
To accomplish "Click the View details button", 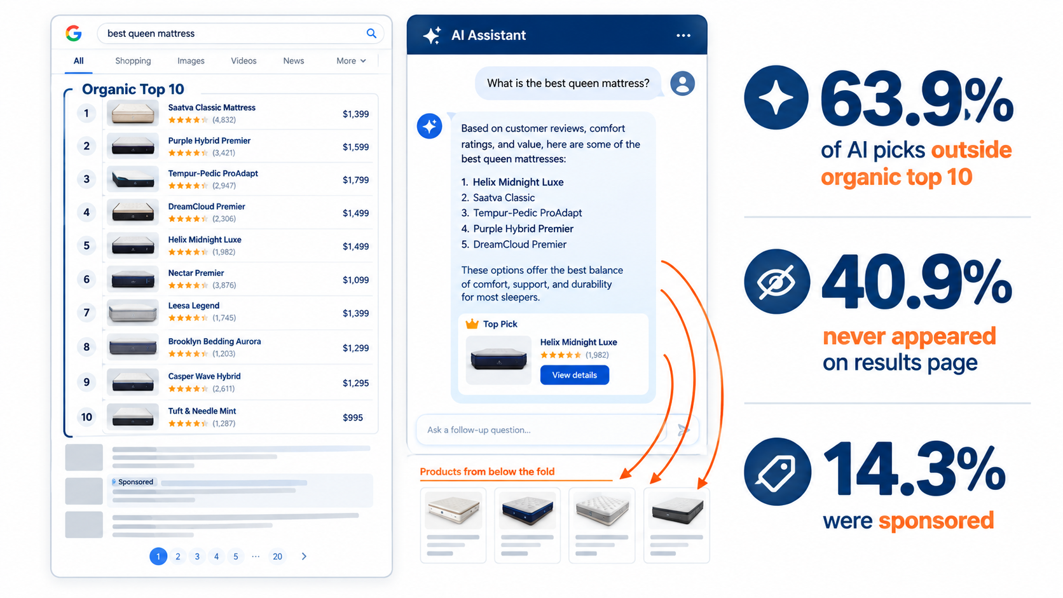I will coord(575,375).
